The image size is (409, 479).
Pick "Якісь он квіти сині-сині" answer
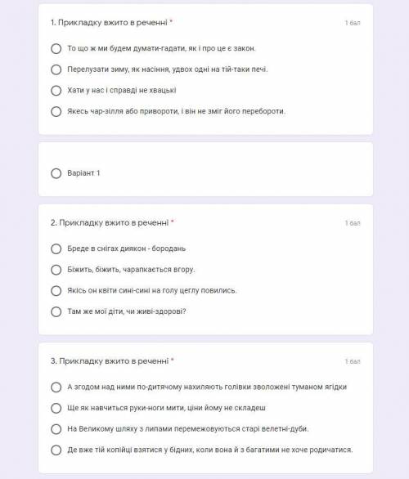coord(56,290)
